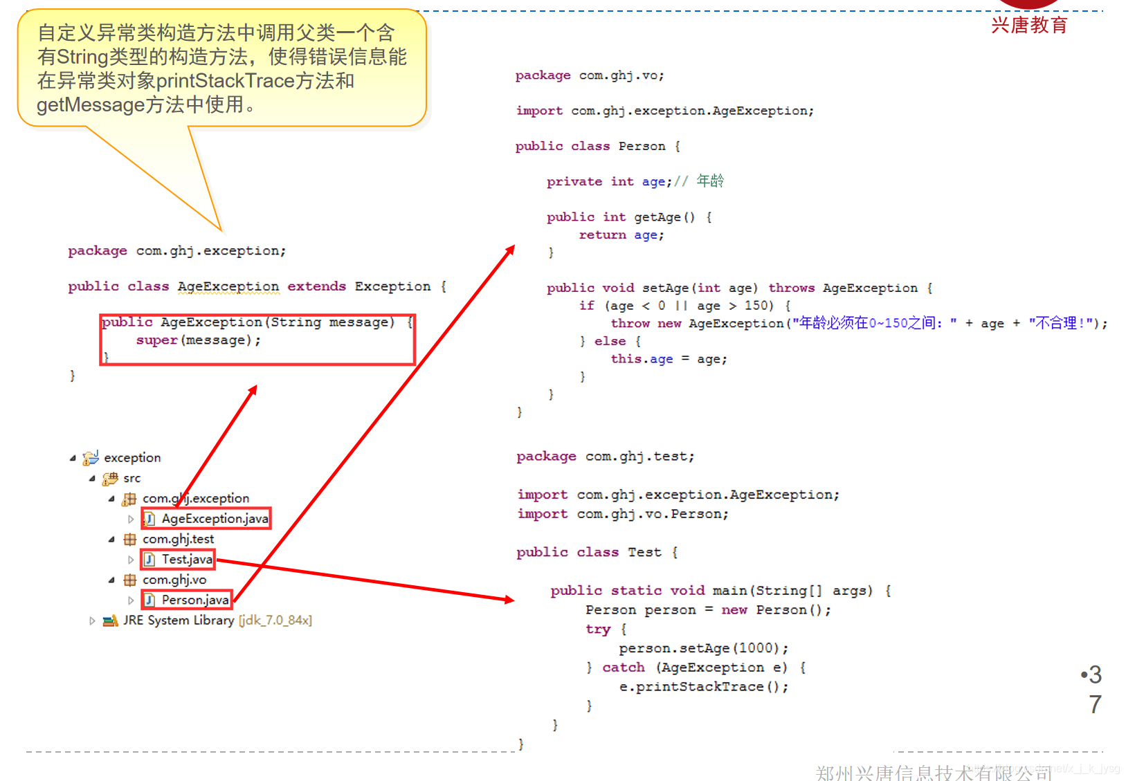Image resolution: width=1126 pixels, height=781 pixels.
Task: Collapse the com.ghj.vo package
Action: click(111, 580)
